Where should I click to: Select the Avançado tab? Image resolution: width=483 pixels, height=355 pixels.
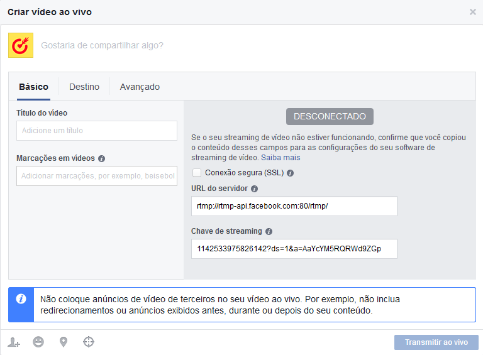click(x=140, y=87)
